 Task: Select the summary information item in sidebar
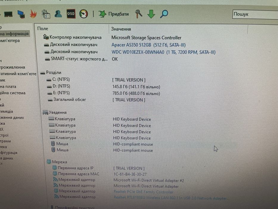(15, 34)
